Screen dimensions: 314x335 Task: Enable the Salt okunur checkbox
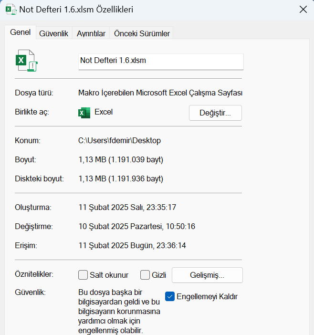tap(83, 275)
